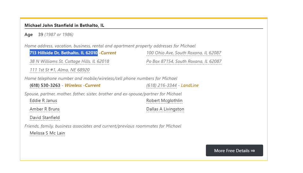Screen dimensions: 303x173
Task: View the Robert Mcglothlin relative link
Action: (x=164, y=101)
